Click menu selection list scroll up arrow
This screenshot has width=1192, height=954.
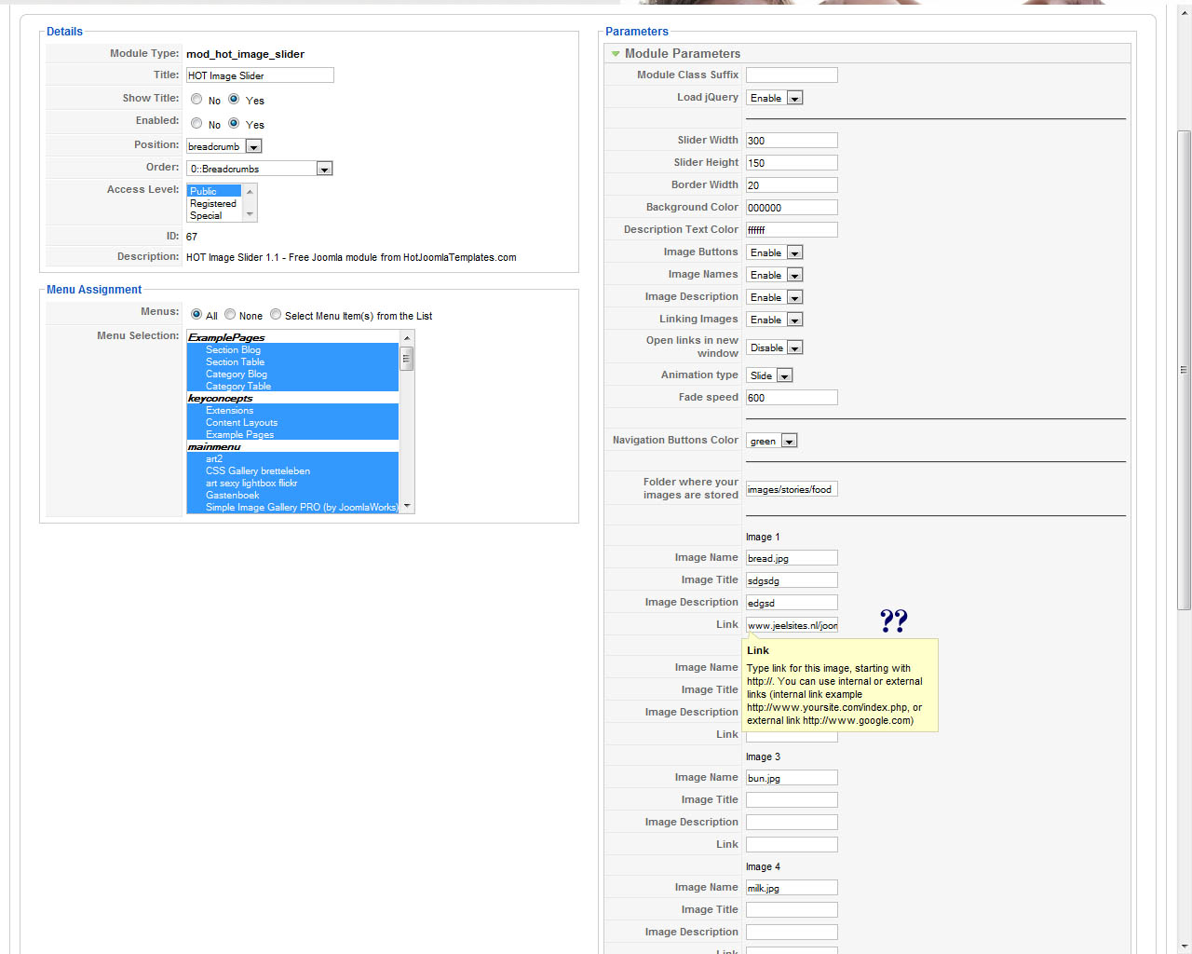(407, 337)
